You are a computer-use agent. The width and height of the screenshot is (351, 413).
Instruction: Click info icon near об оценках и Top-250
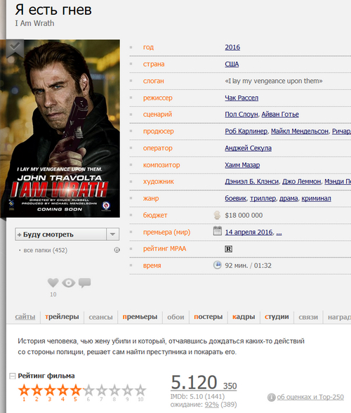pos(271,398)
